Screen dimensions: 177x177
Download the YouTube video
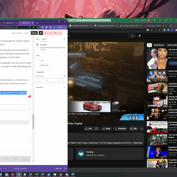[x=120, y=129]
